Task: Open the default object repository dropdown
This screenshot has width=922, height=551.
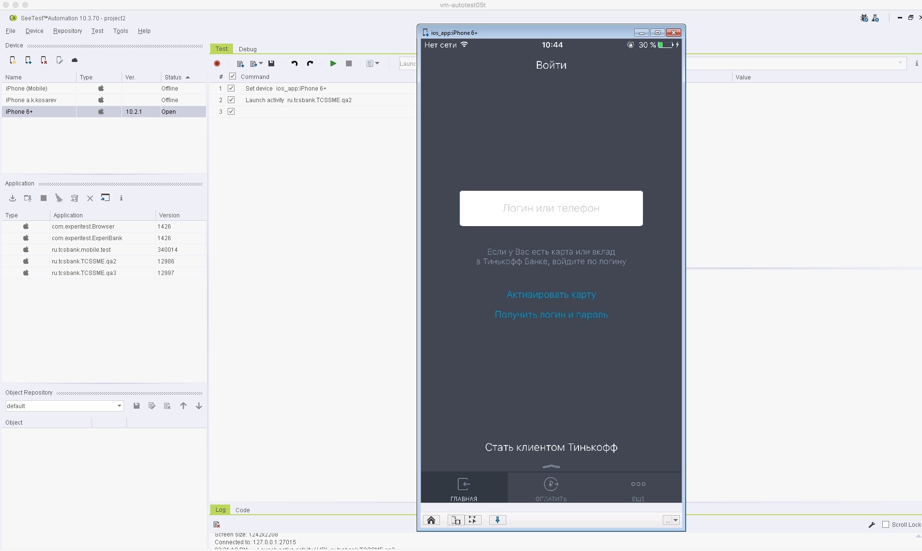Action: 119,406
